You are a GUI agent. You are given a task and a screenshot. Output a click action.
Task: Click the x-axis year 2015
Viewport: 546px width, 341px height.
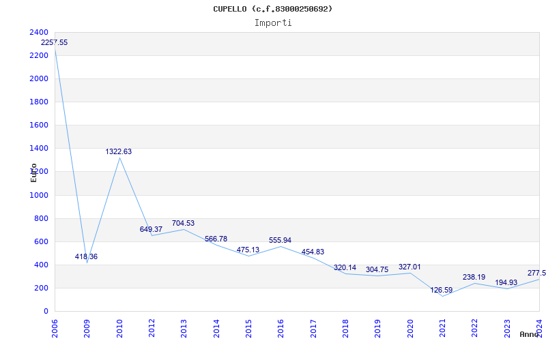click(x=248, y=329)
